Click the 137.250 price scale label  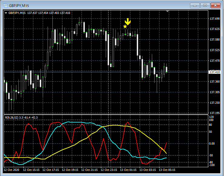[x=215, y=103]
